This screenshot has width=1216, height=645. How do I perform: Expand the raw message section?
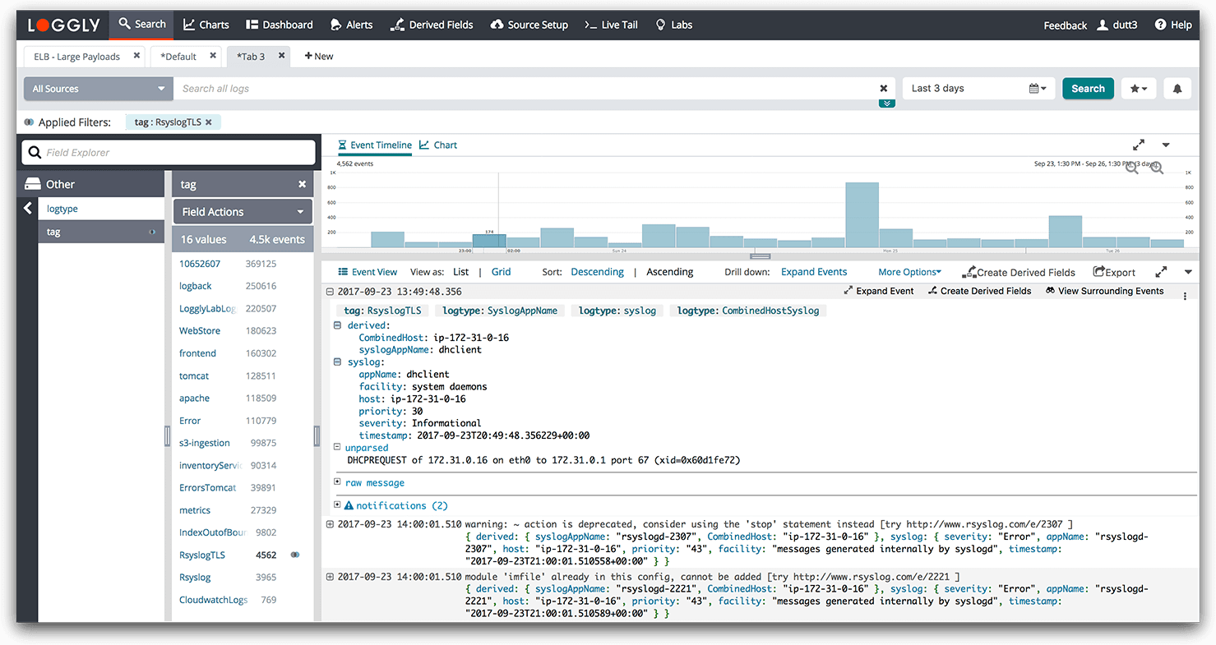pos(338,482)
